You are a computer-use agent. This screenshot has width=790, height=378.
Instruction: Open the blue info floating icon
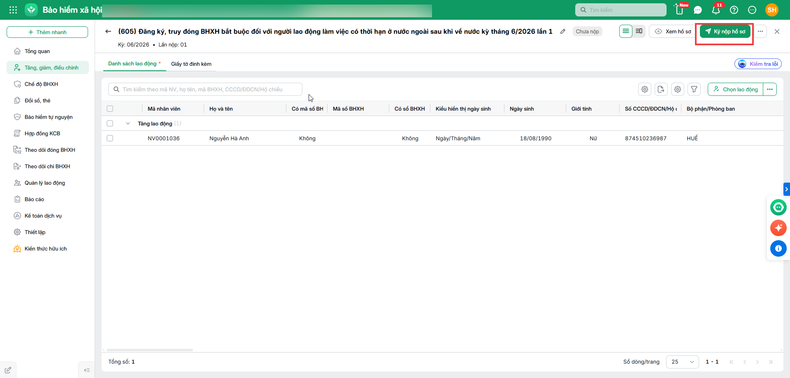tap(778, 248)
